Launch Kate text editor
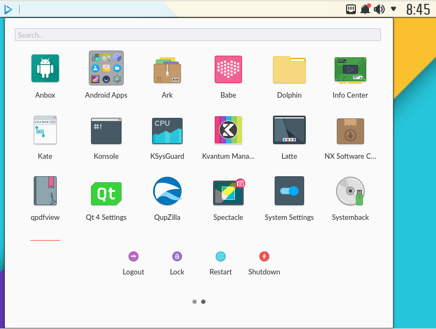Viewport: 436px width, 329px height. (x=45, y=130)
